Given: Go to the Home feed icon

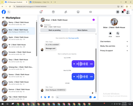Looking at the screenshot, I should 41,12.
